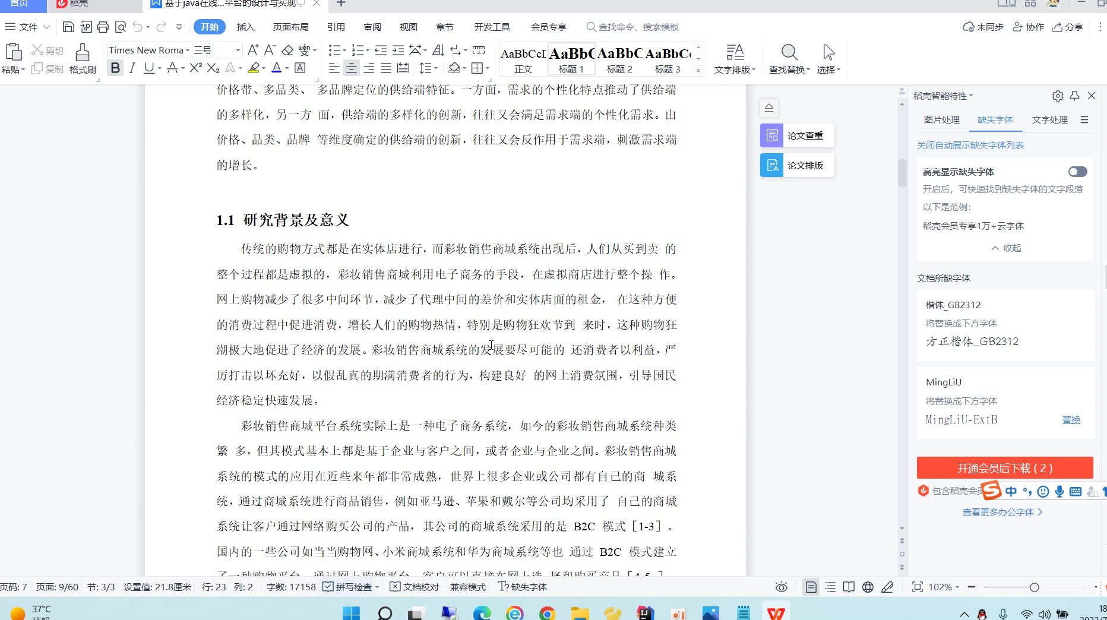Click the print icon in quick toolbar
Screen dimensions: 1107x620
103,27
